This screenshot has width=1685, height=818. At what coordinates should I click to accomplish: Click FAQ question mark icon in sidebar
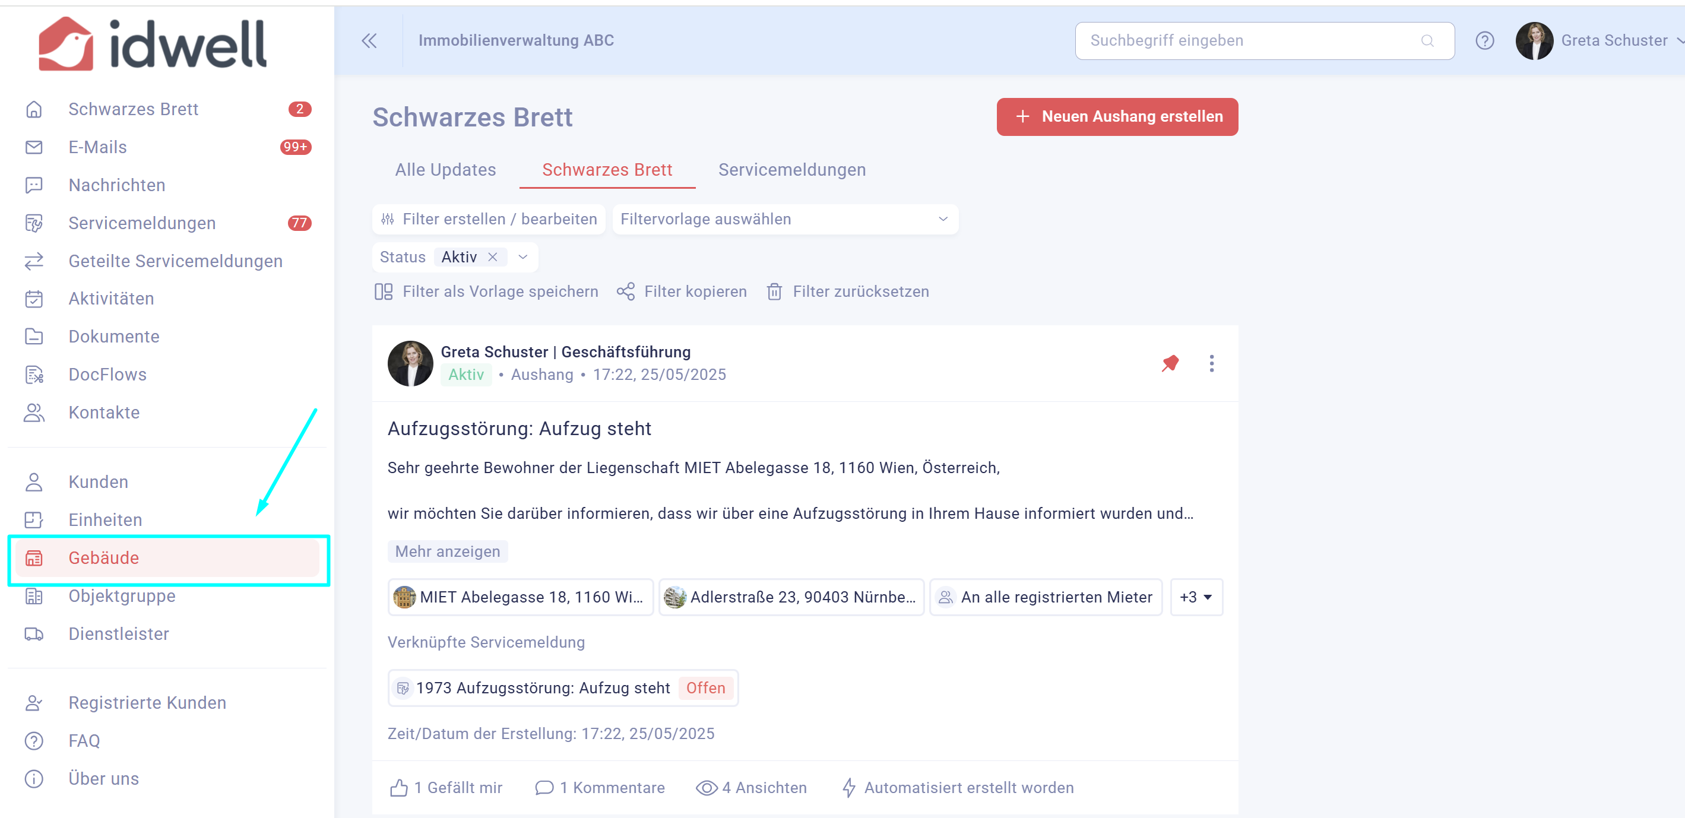(34, 741)
